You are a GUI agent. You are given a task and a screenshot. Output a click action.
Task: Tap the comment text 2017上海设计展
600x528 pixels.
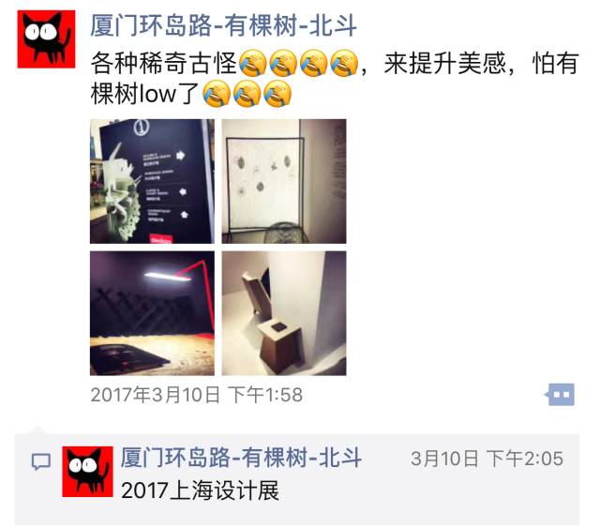pyautogui.click(x=200, y=490)
